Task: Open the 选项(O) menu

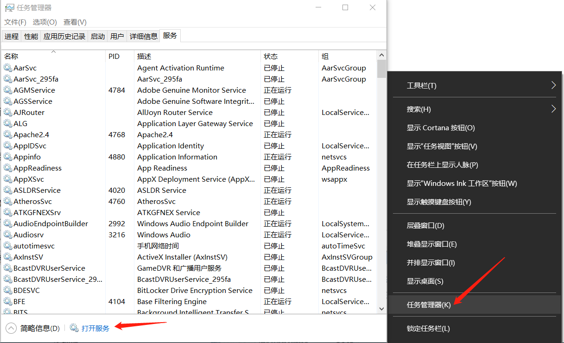Action: pos(45,22)
